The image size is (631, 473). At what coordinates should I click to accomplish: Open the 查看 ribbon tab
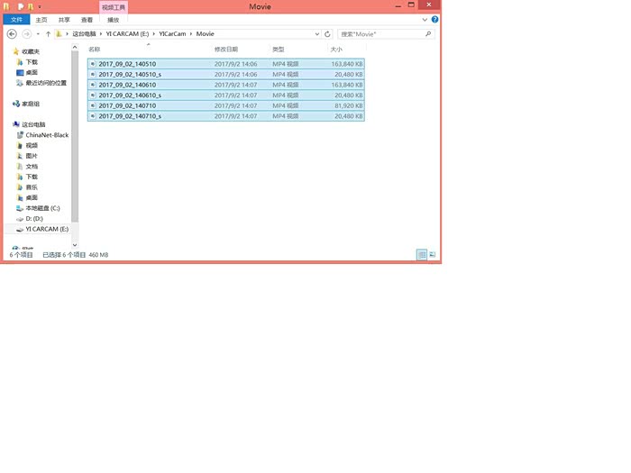click(x=87, y=19)
